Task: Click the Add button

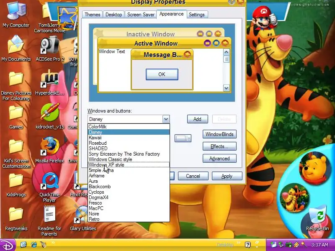Action: (x=197, y=119)
